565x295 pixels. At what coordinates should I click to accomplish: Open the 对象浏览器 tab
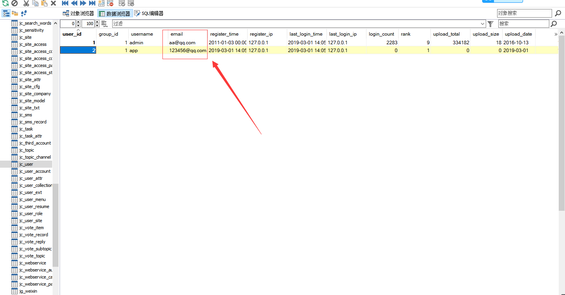pyautogui.click(x=78, y=13)
